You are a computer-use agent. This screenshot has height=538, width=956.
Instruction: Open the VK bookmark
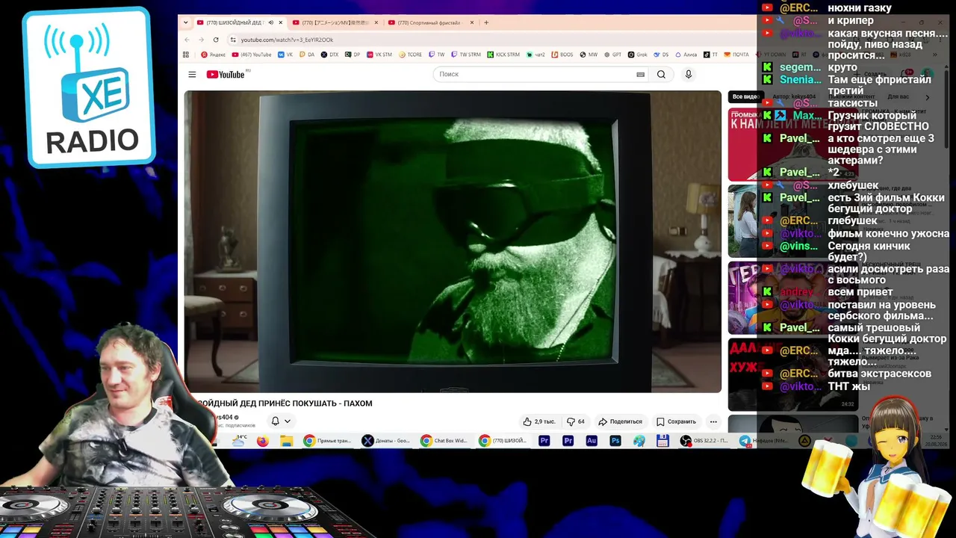click(x=285, y=55)
